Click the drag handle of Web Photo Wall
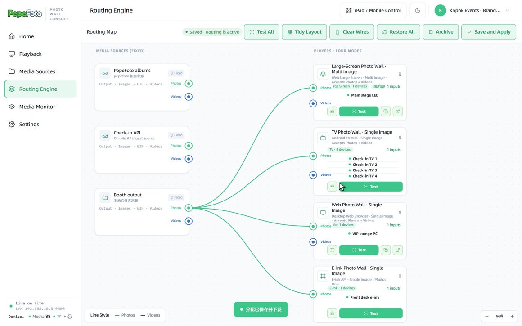 click(400, 213)
